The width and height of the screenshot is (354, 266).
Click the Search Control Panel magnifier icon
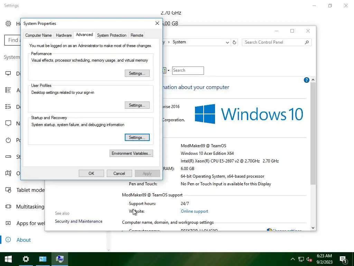[307, 42]
